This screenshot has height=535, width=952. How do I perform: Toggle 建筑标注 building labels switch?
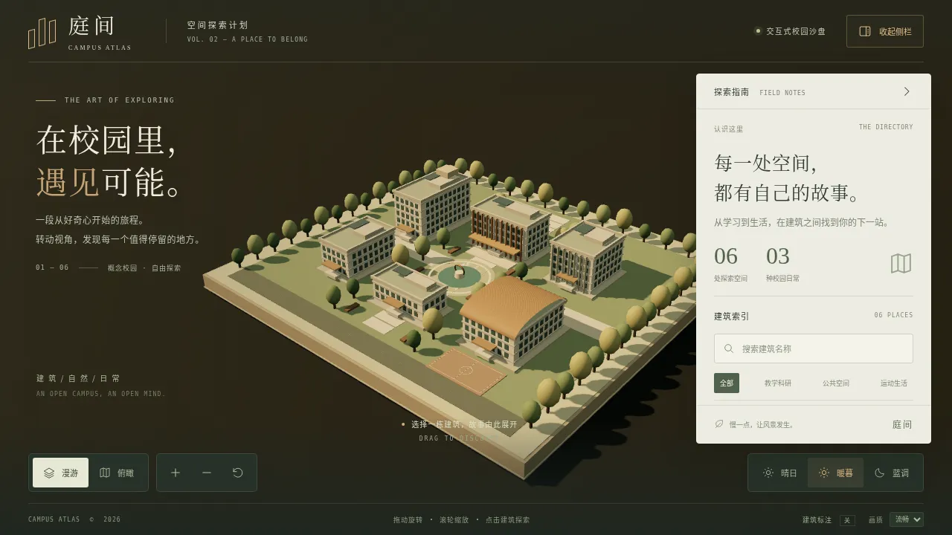pyautogui.click(x=847, y=520)
